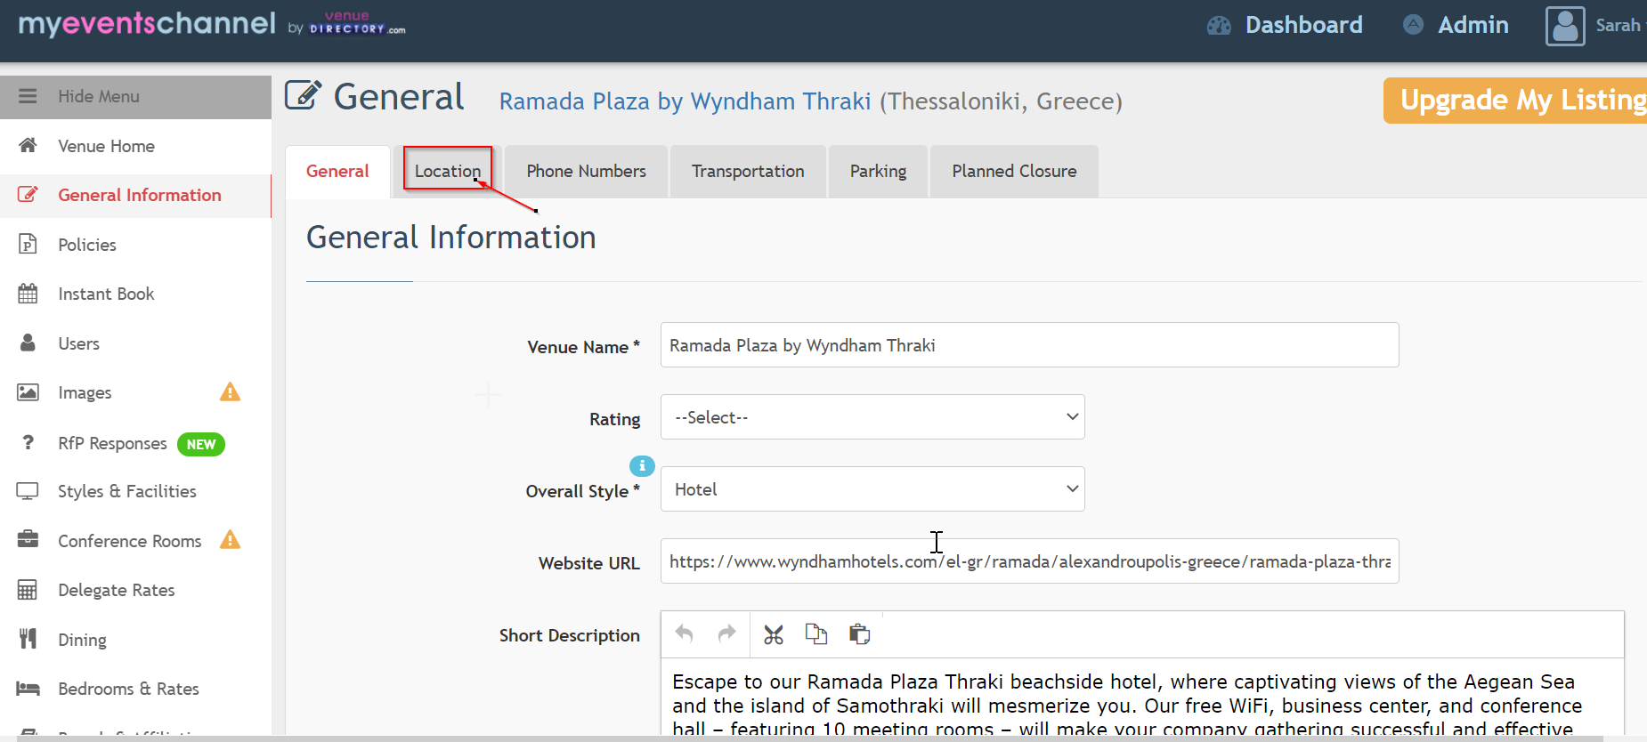Open the Admin link in header
The width and height of the screenshot is (1647, 742).
point(1473,25)
